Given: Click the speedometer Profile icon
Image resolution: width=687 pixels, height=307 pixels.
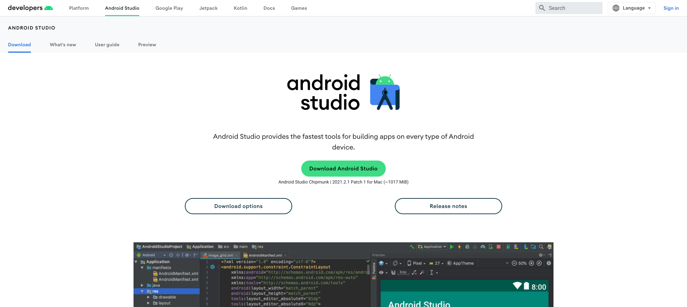Looking at the screenshot, I should [483, 247].
